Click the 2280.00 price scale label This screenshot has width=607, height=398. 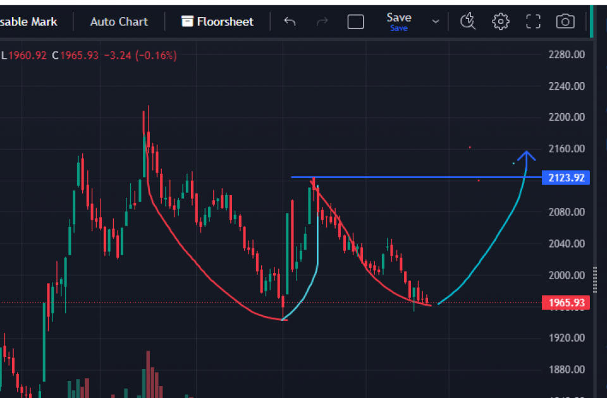[567, 54]
